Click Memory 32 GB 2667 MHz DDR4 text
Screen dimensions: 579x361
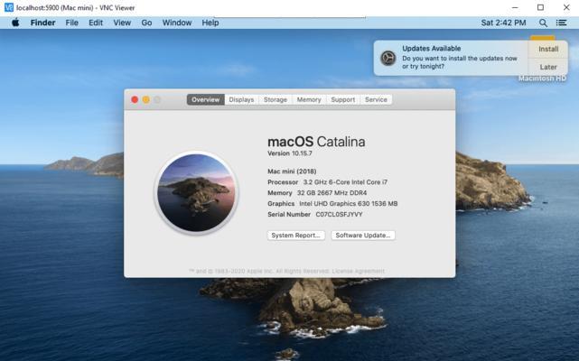click(x=317, y=192)
